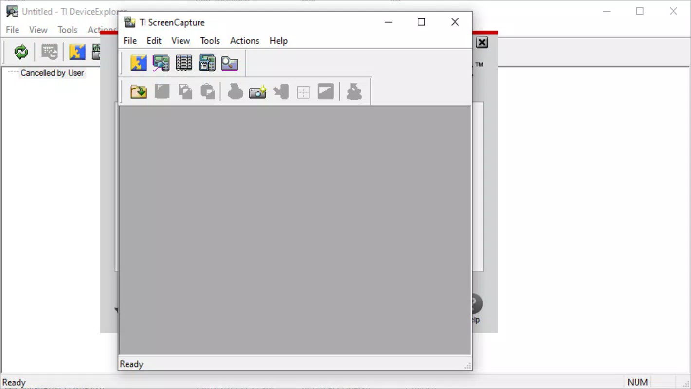
Task: Click the greyed-out arrow-to-device icon
Action: tap(281, 91)
